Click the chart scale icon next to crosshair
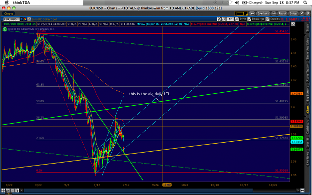The width and height of the screenshot is (312, 195). (224, 19)
